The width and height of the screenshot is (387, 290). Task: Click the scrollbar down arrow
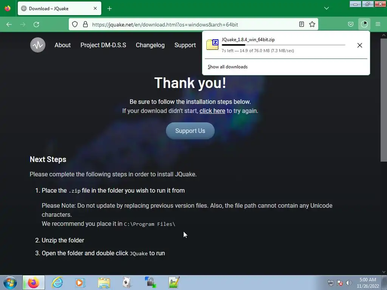(x=384, y=272)
